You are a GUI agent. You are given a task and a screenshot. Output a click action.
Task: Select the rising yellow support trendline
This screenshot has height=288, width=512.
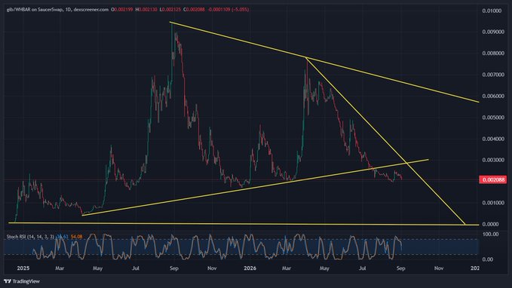[255, 188]
